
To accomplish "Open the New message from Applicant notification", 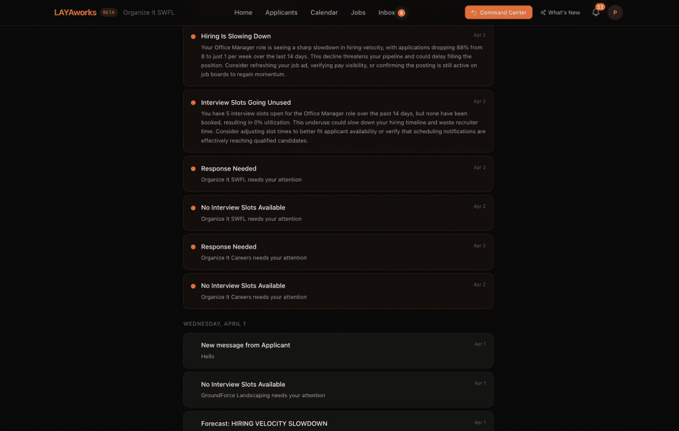I will click(338, 351).
